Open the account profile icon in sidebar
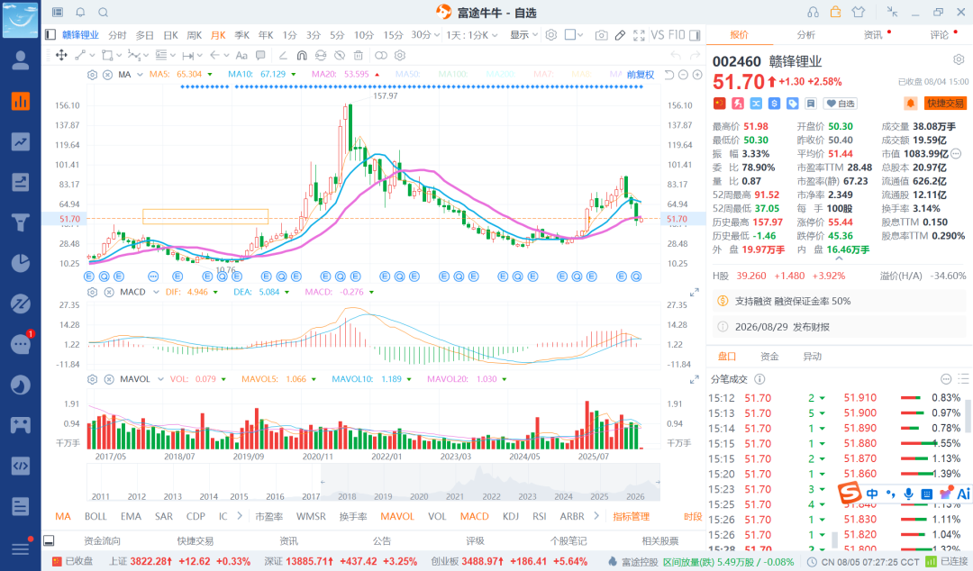Viewport: 973px width, 571px height. [21, 60]
